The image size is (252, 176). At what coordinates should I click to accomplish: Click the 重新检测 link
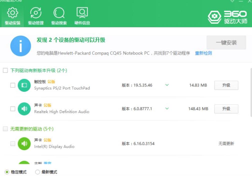point(204,53)
